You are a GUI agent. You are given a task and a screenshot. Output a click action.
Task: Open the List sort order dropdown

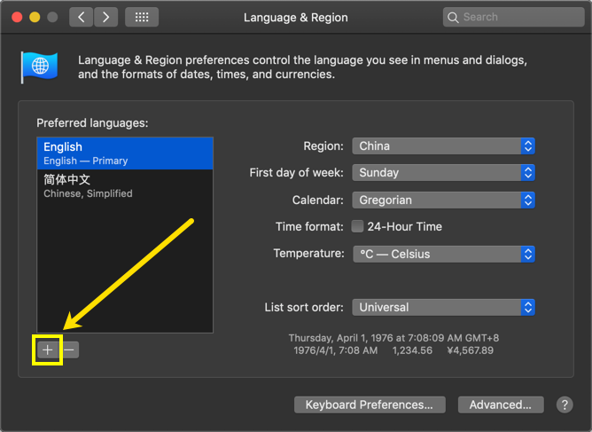(443, 307)
